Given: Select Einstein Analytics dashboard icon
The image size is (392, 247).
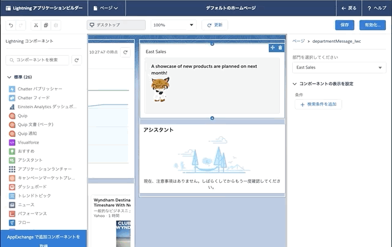Looking at the screenshot, I should [12, 107].
